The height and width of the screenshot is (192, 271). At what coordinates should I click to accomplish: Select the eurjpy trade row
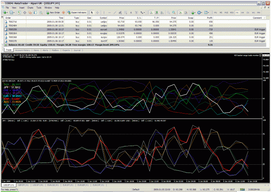(135, 37)
